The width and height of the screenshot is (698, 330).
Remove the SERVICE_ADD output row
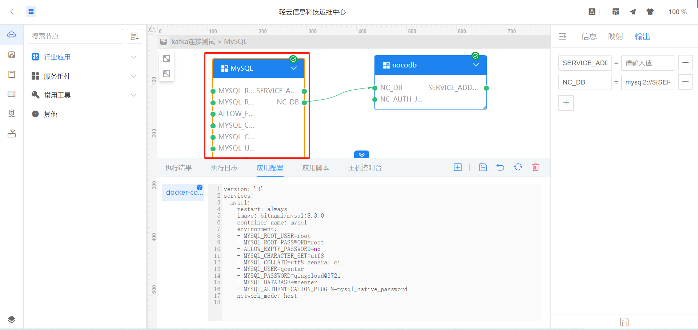tap(685, 63)
